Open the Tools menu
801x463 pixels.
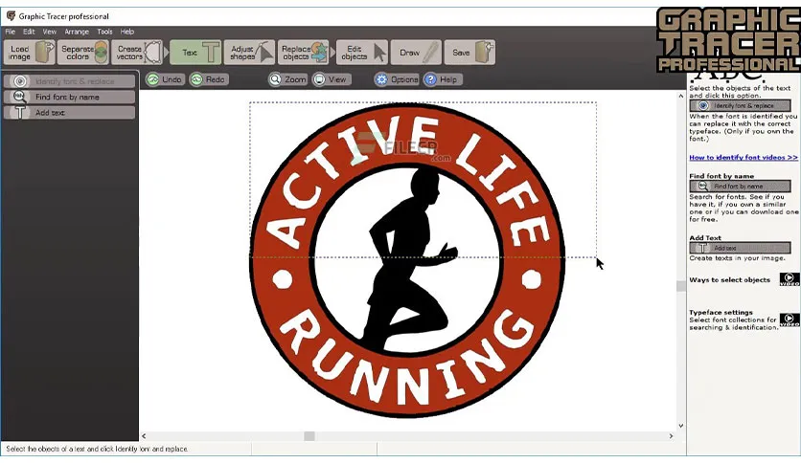(104, 32)
